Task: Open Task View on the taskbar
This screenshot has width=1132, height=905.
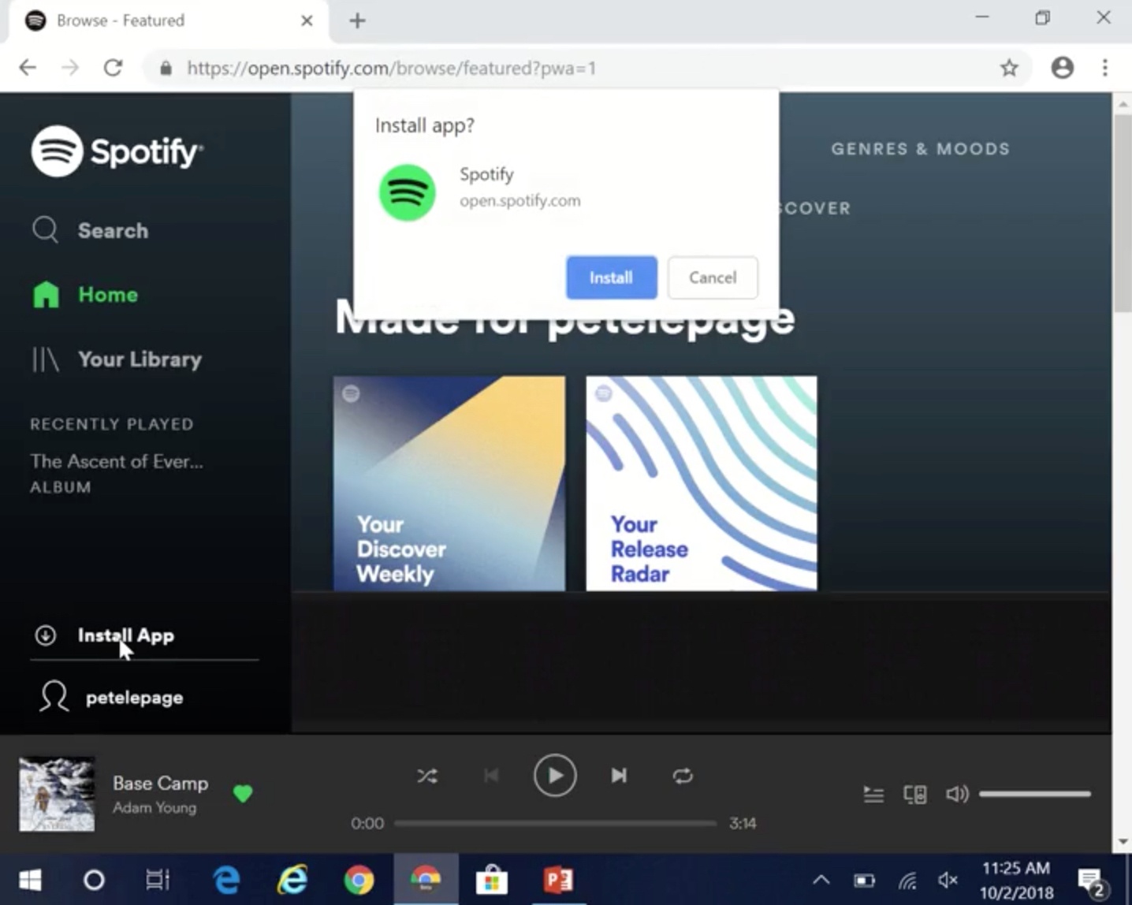Action: [x=158, y=880]
